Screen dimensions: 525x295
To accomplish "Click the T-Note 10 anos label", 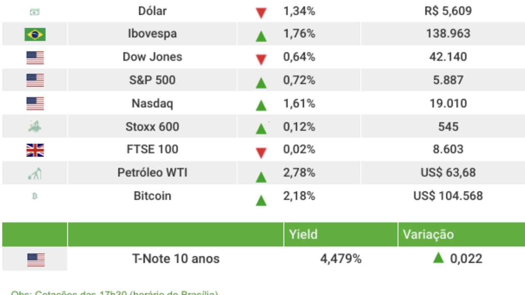I will click(176, 259).
